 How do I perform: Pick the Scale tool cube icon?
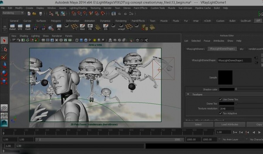coord(4,81)
